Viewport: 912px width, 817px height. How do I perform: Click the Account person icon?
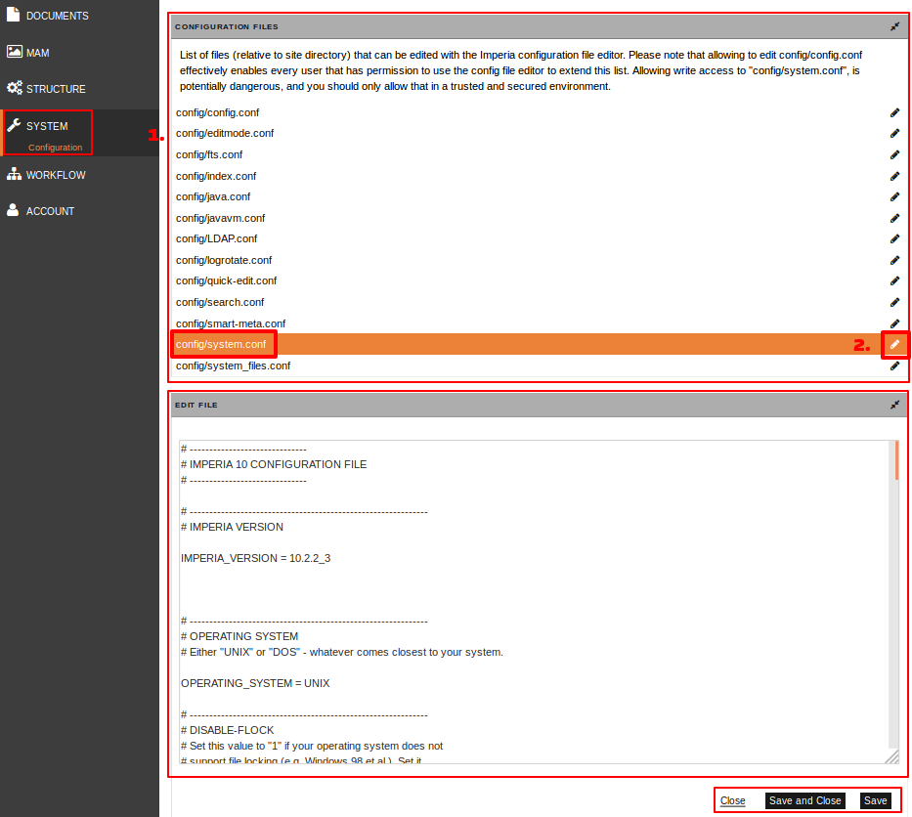click(x=13, y=210)
